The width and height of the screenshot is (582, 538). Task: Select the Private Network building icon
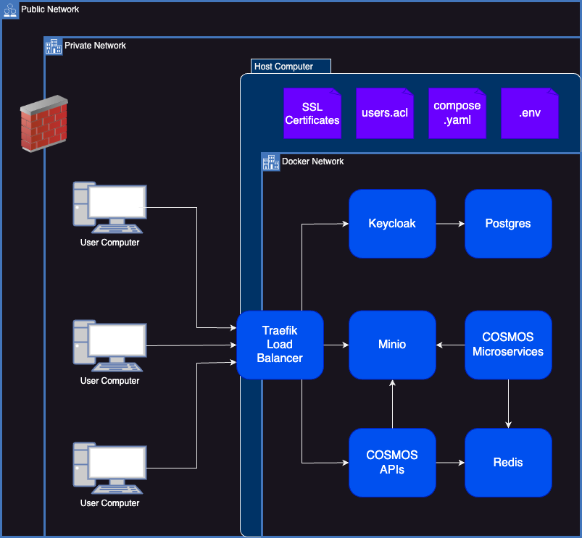pyautogui.click(x=54, y=46)
